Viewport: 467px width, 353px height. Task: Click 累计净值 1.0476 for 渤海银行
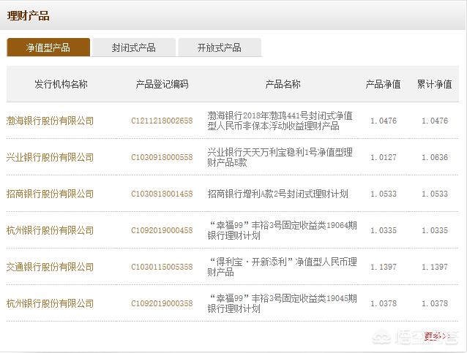[435, 121]
